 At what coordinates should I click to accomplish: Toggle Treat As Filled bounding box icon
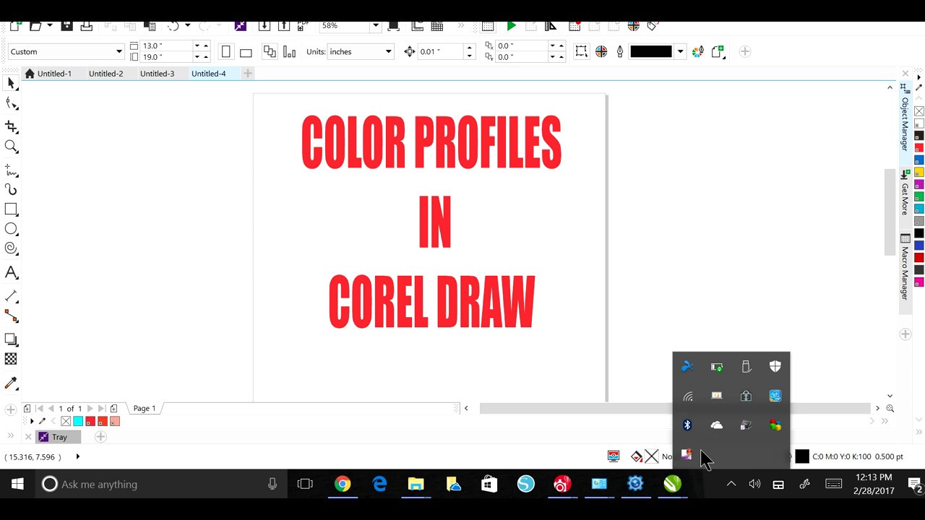[581, 52]
